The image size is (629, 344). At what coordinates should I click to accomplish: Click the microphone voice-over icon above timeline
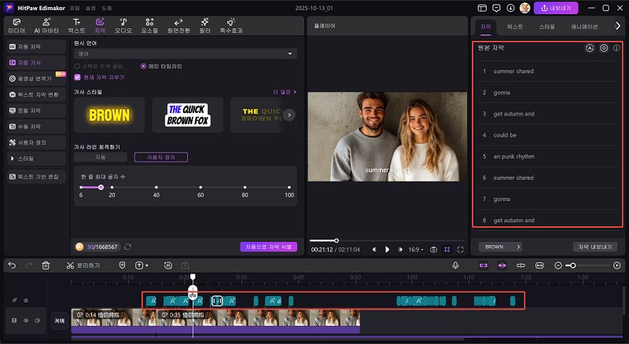click(x=455, y=265)
